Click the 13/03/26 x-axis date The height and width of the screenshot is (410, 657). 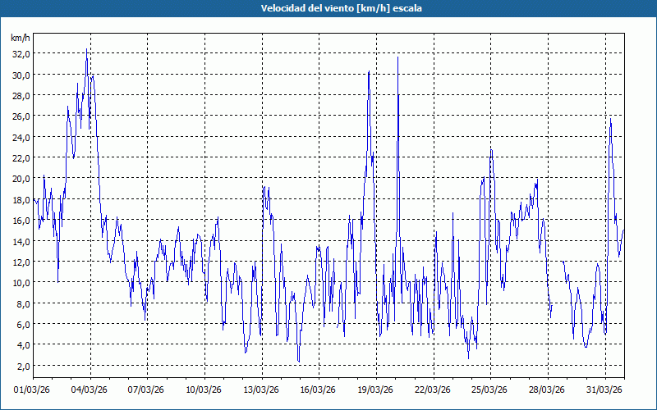(261, 389)
